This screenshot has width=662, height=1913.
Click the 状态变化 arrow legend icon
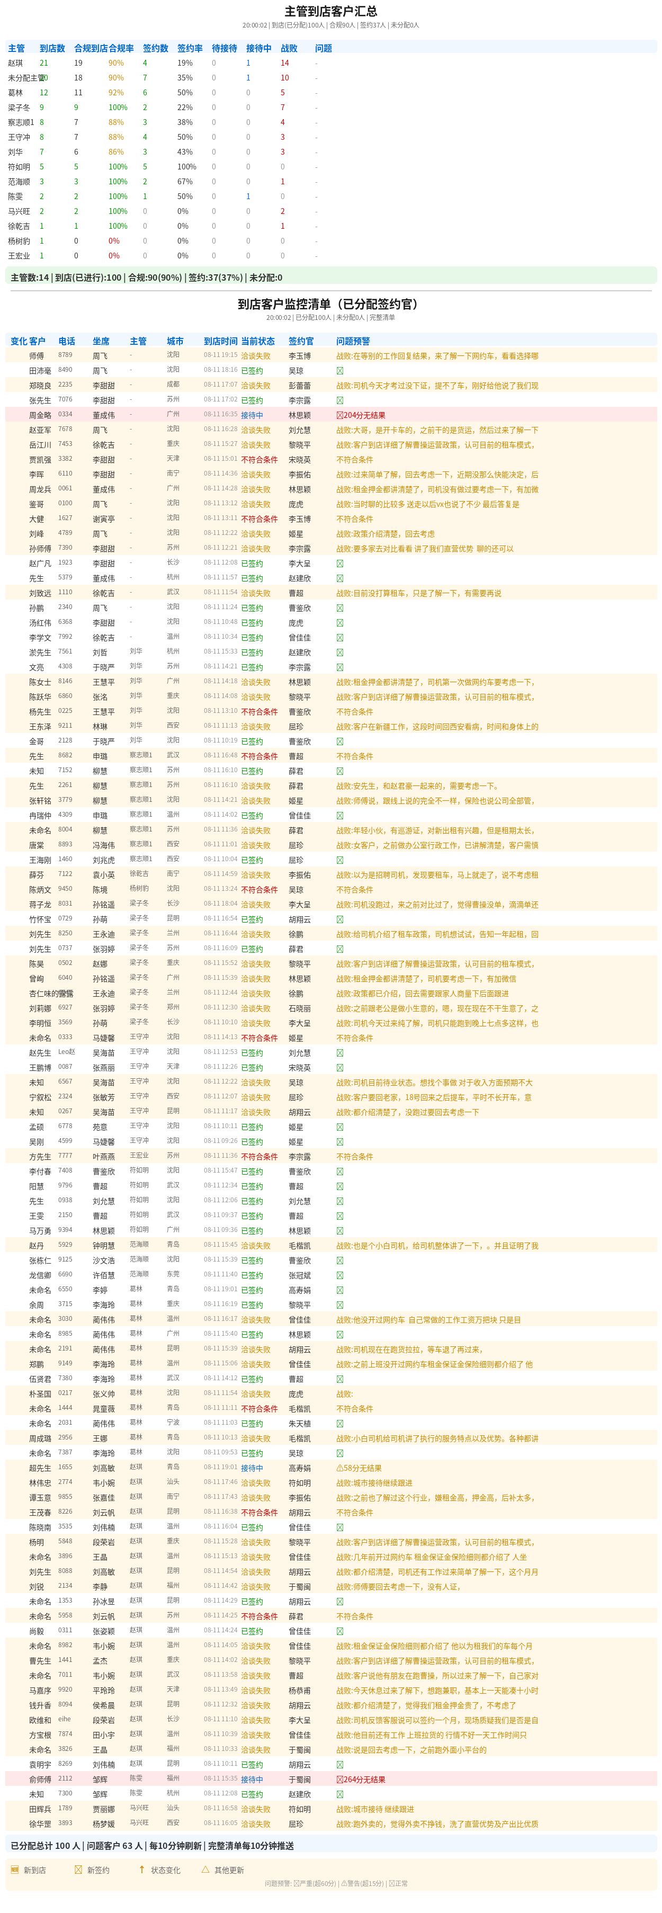(x=142, y=1869)
